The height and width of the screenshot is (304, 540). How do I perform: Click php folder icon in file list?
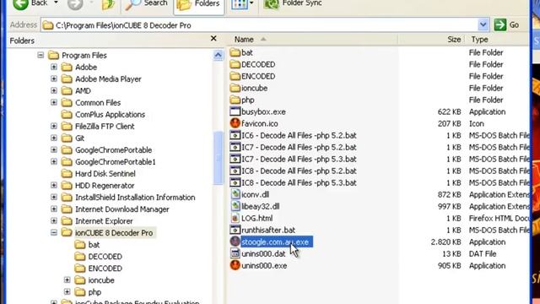pos(235,100)
